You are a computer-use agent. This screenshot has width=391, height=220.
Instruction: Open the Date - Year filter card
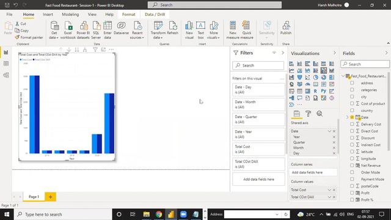[258, 134]
